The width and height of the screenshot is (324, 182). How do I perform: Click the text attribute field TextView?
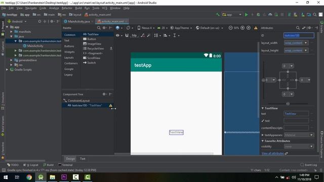tap(296, 114)
